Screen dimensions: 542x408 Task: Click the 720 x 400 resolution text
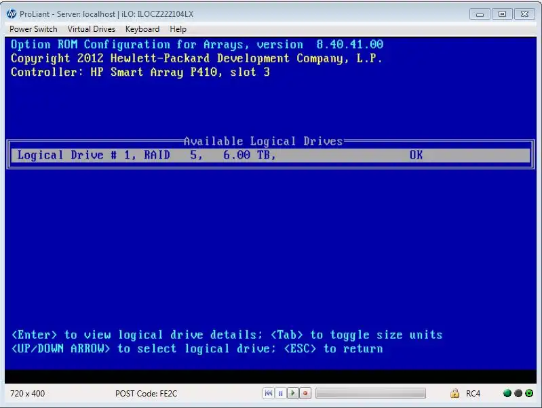pyautogui.click(x=28, y=394)
